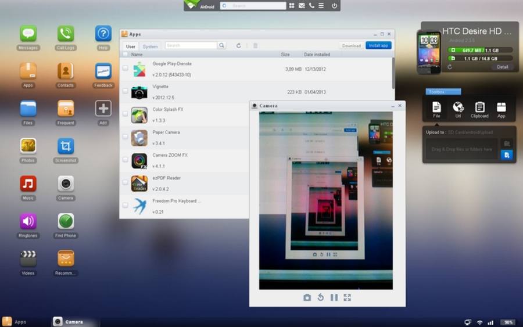Open the Contacts icon

pyautogui.click(x=65, y=71)
